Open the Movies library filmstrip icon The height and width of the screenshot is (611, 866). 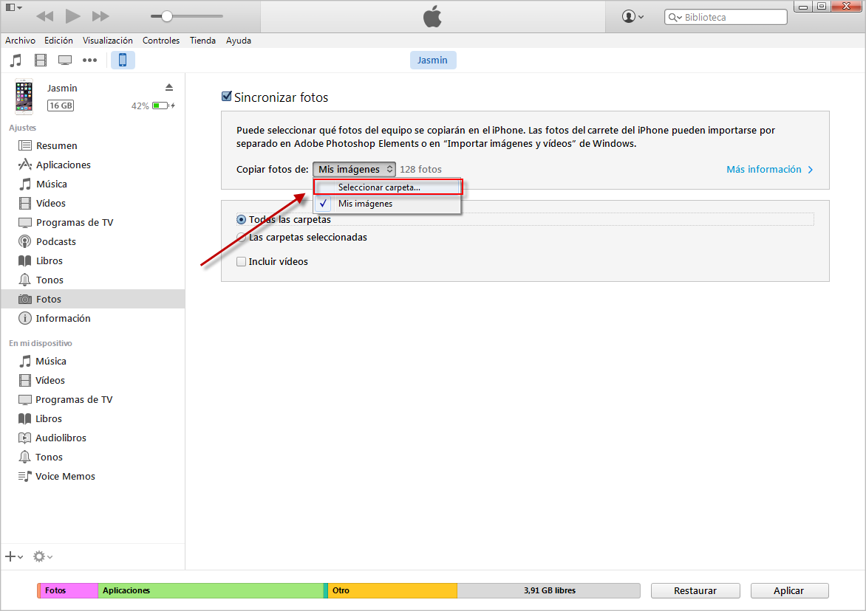tap(41, 60)
